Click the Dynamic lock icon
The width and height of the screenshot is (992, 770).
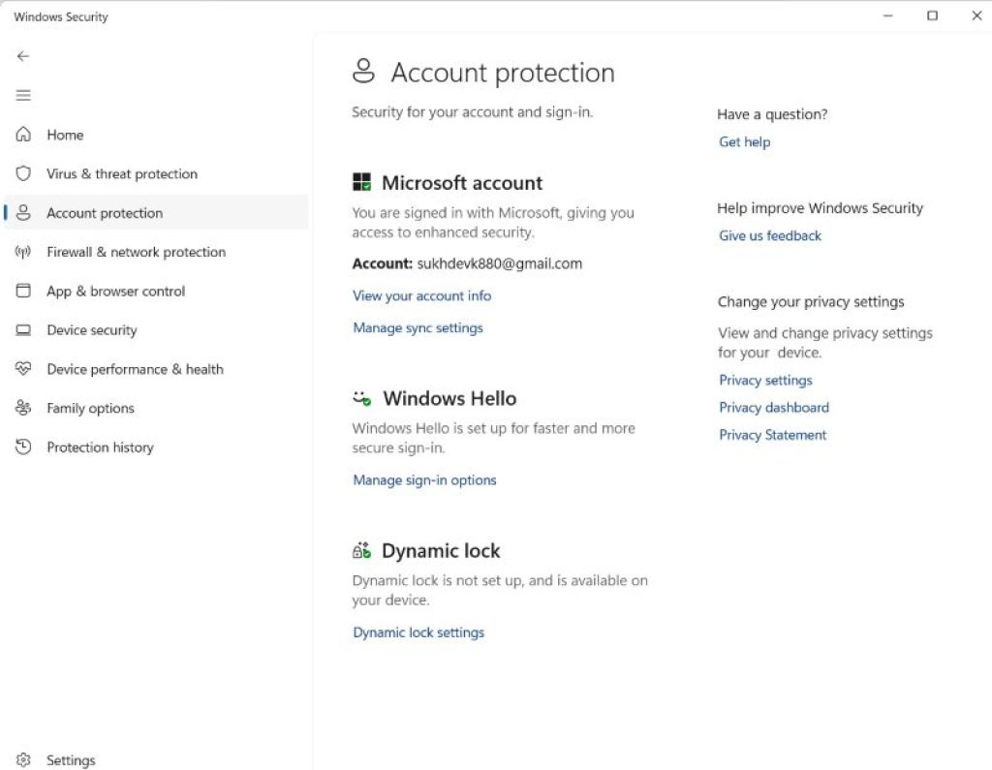coord(362,550)
